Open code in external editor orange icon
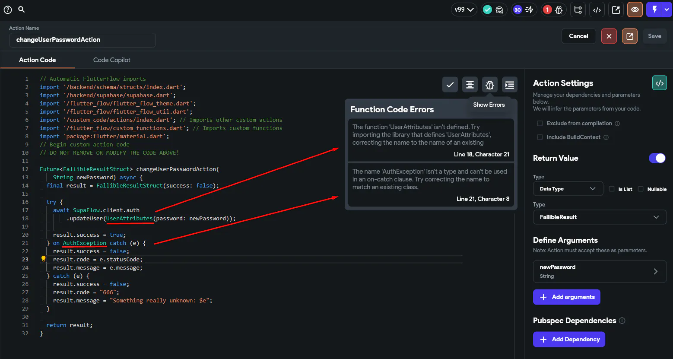The width and height of the screenshot is (673, 359). point(630,36)
